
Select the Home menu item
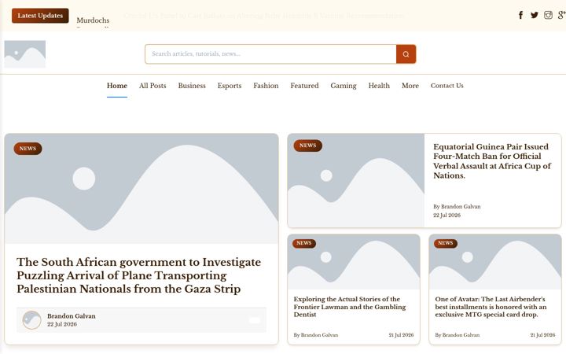[117, 86]
